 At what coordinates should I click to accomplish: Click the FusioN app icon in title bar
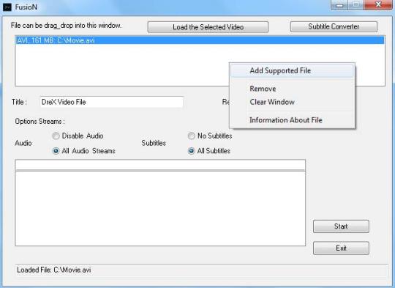(x=7, y=7)
